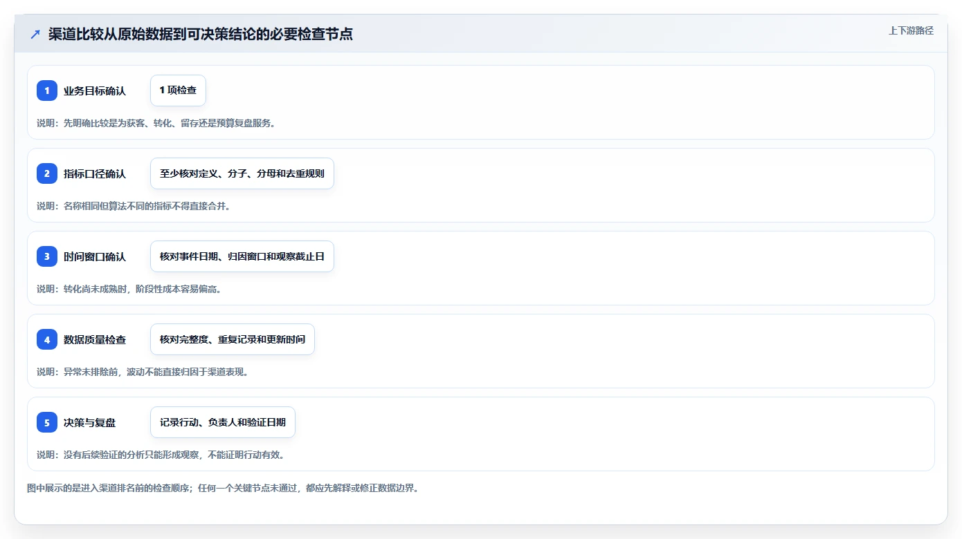Click the 业务目标确认 step title
This screenshot has width=962, height=539.
coord(95,91)
